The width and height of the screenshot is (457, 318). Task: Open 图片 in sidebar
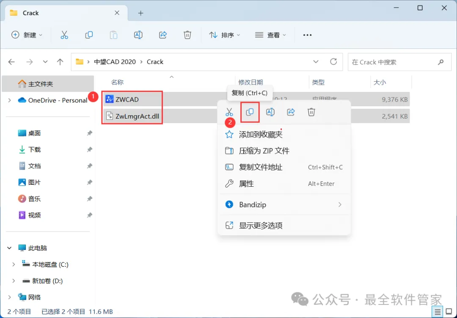coord(34,183)
